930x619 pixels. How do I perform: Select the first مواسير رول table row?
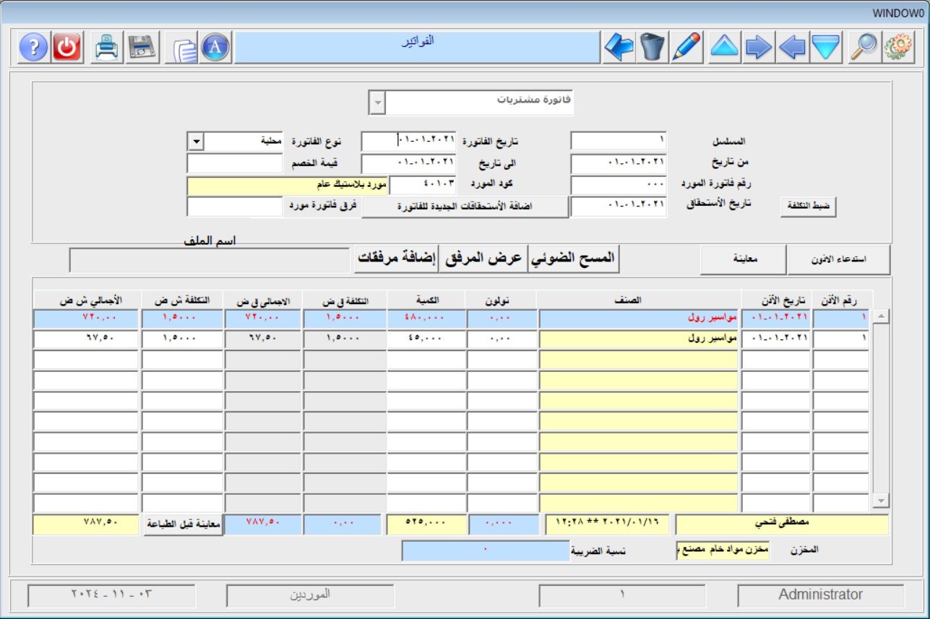638,318
